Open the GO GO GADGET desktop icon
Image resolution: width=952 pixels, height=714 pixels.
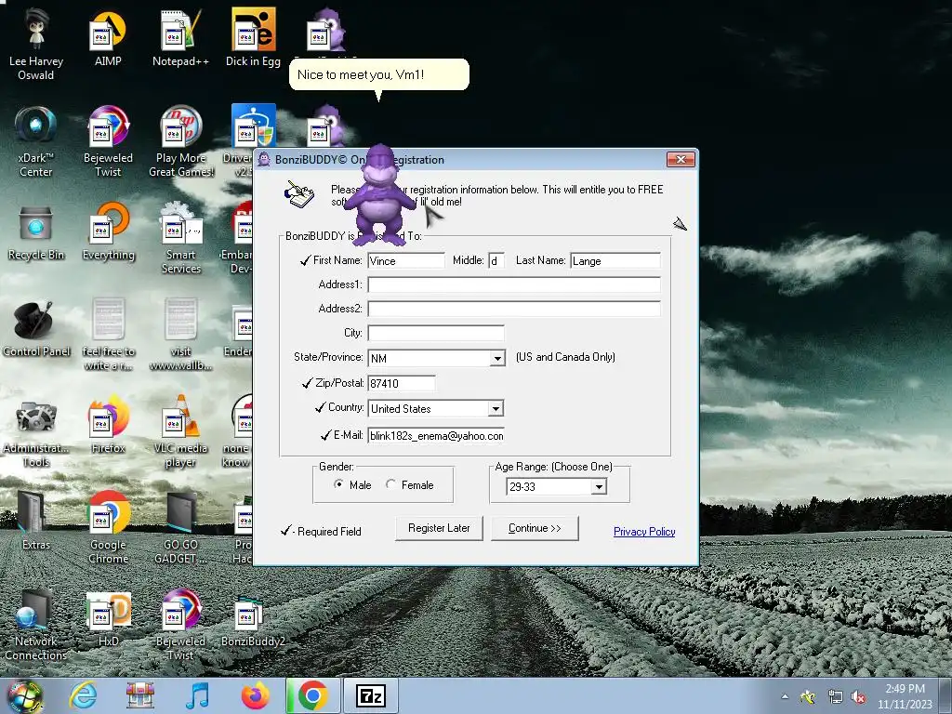coord(181,528)
